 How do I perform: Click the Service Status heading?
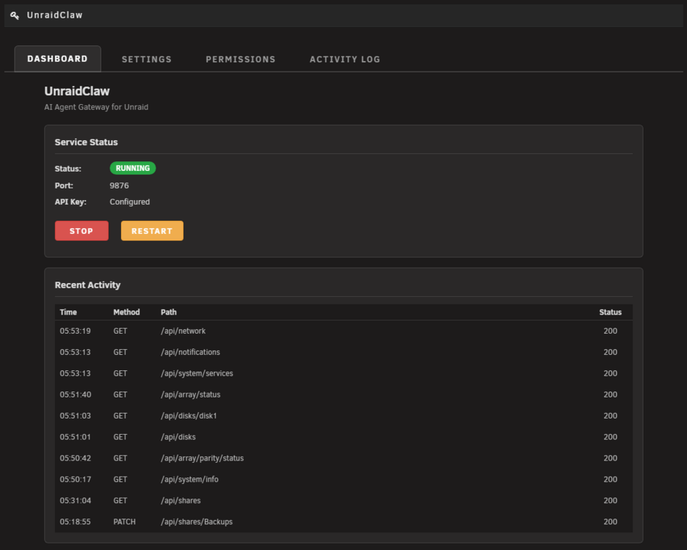pyautogui.click(x=87, y=142)
